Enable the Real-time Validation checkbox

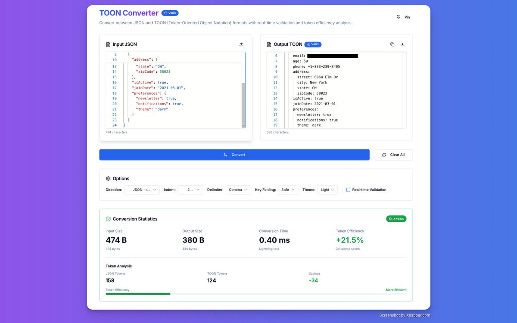348,189
